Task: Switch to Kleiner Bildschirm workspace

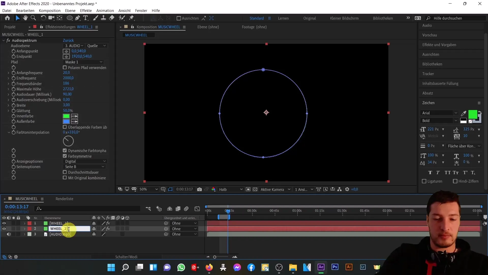Action: [x=344, y=18]
